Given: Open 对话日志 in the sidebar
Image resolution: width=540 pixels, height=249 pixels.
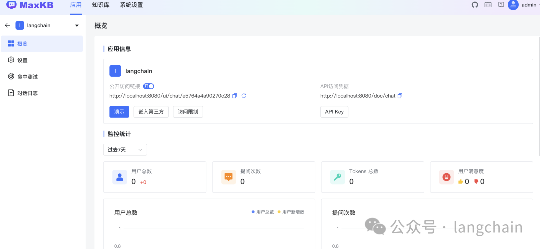Looking at the screenshot, I should point(42,93).
